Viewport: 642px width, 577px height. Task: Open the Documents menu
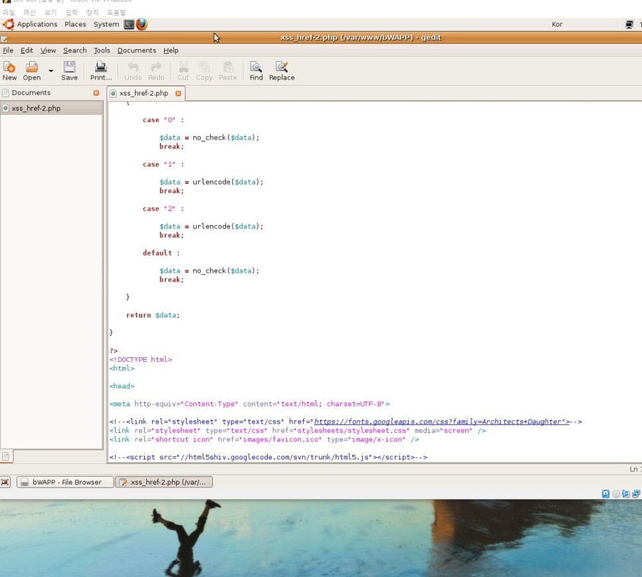point(137,50)
